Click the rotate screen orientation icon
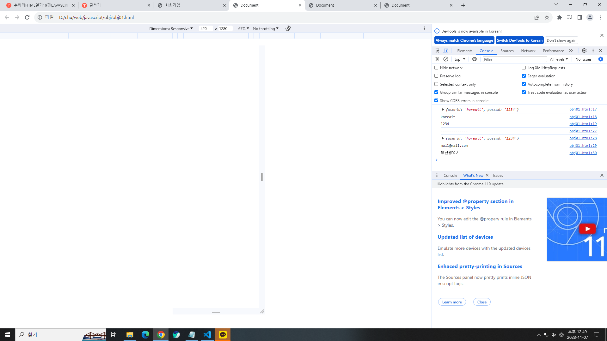The image size is (607, 341). point(288,28)
